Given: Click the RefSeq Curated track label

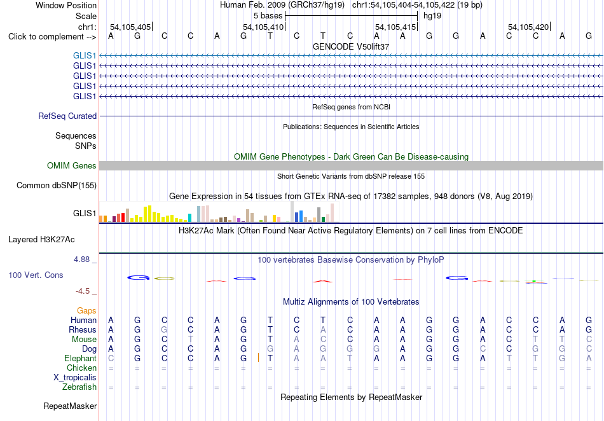Looking at the screenshot, I should 67,116.
